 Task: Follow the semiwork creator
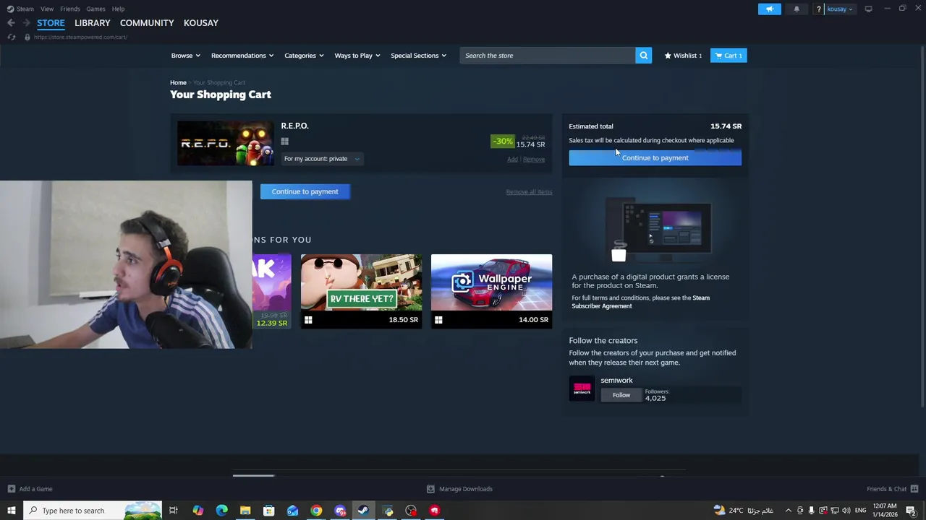[x=621, y=395]
